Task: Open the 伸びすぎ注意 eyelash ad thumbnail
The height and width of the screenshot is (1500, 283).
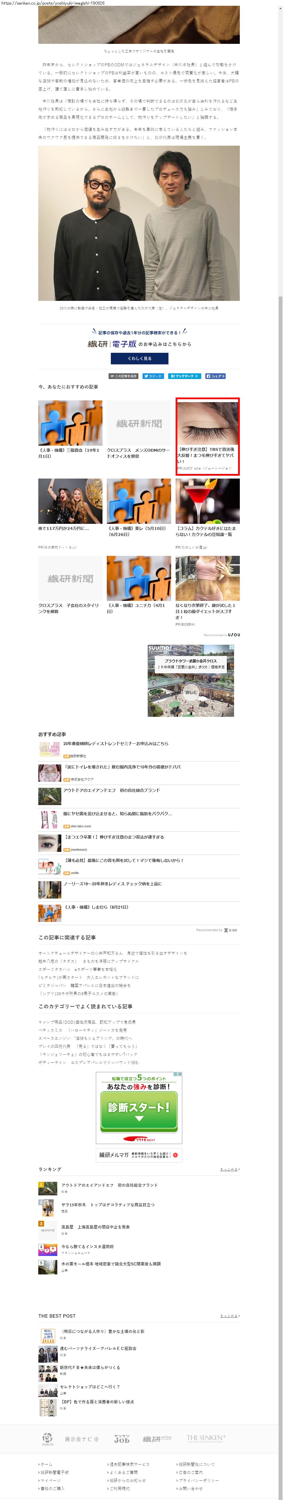Action: [208, 423]
